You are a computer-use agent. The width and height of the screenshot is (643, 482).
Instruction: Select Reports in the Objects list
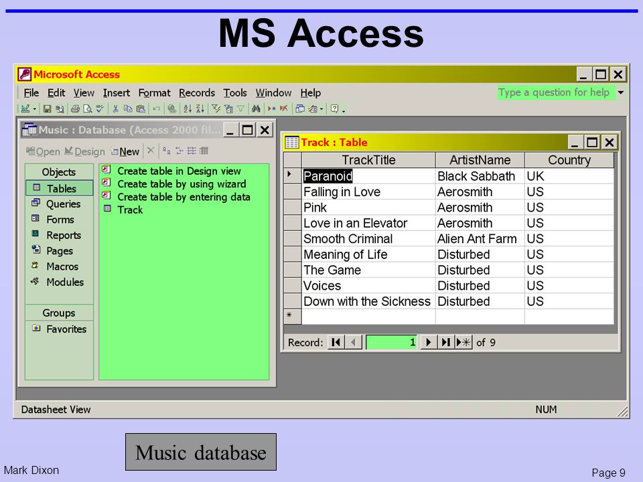[60, 235]
